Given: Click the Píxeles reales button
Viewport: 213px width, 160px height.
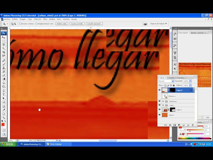Looking at the screenshot, I should click(x=62, y=24).
